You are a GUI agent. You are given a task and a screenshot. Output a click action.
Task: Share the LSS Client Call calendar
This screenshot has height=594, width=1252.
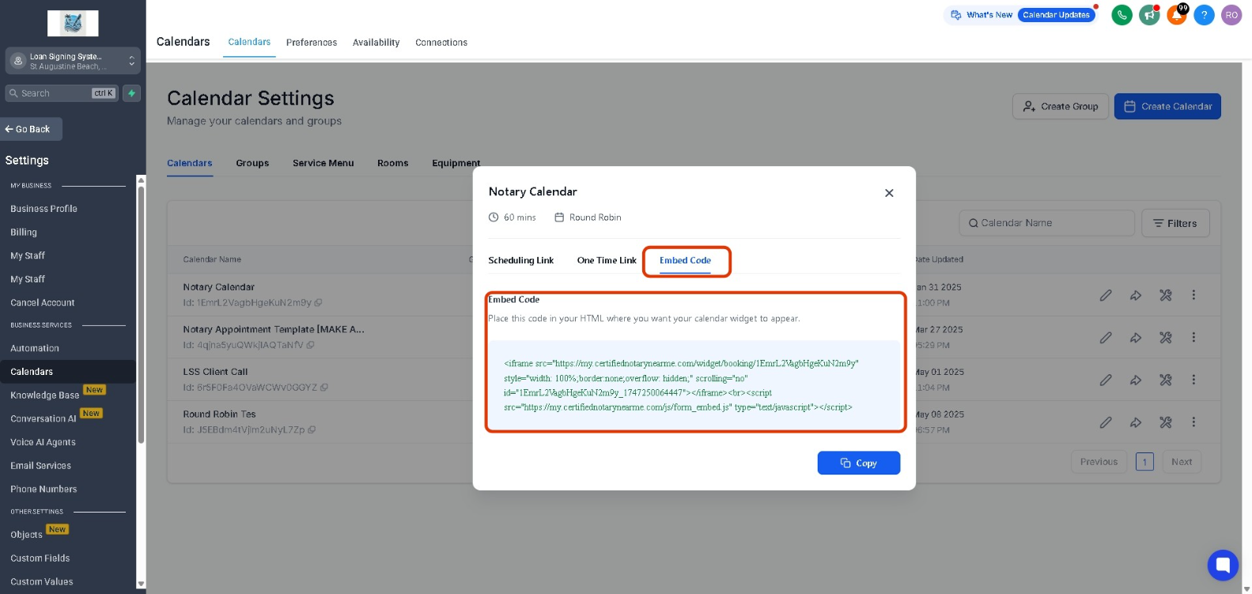pos(1136,380)
